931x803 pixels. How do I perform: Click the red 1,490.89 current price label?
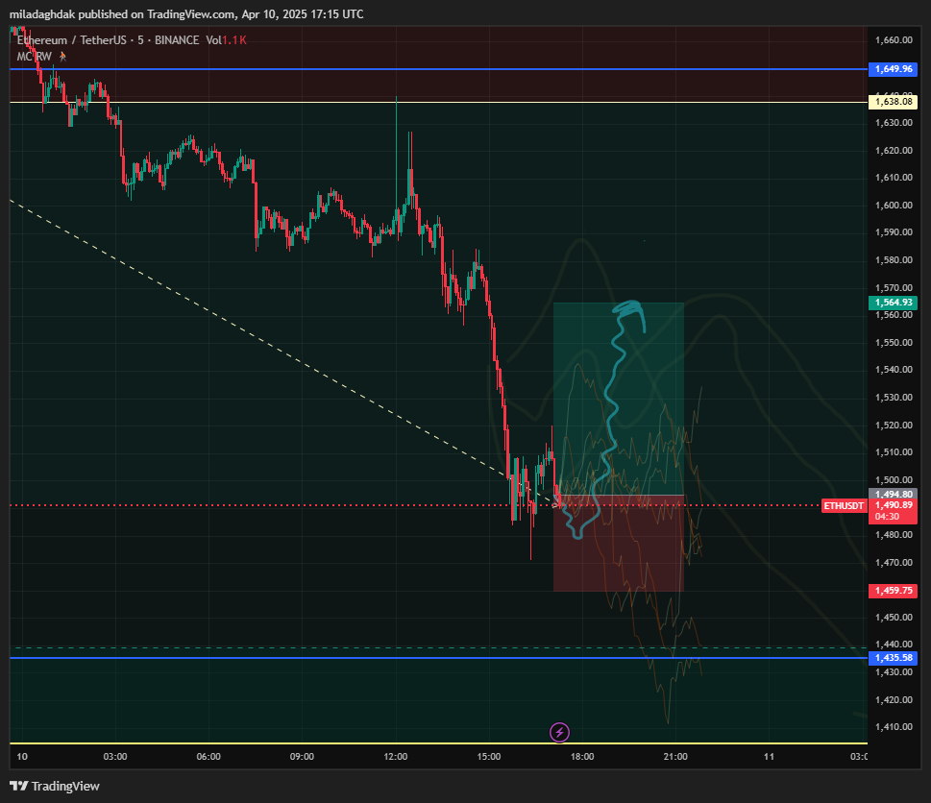point(893,505)
